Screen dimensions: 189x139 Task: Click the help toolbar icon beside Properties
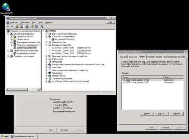tap(36, 26)
